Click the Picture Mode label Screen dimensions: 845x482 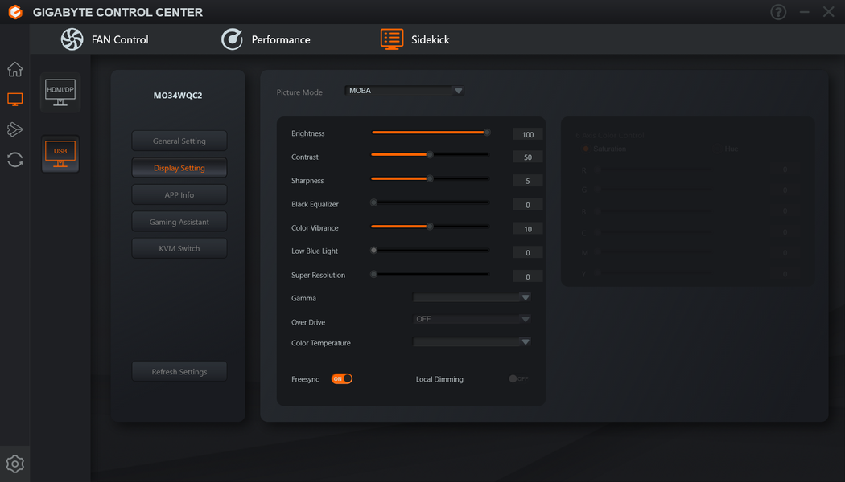coord(299,92)
